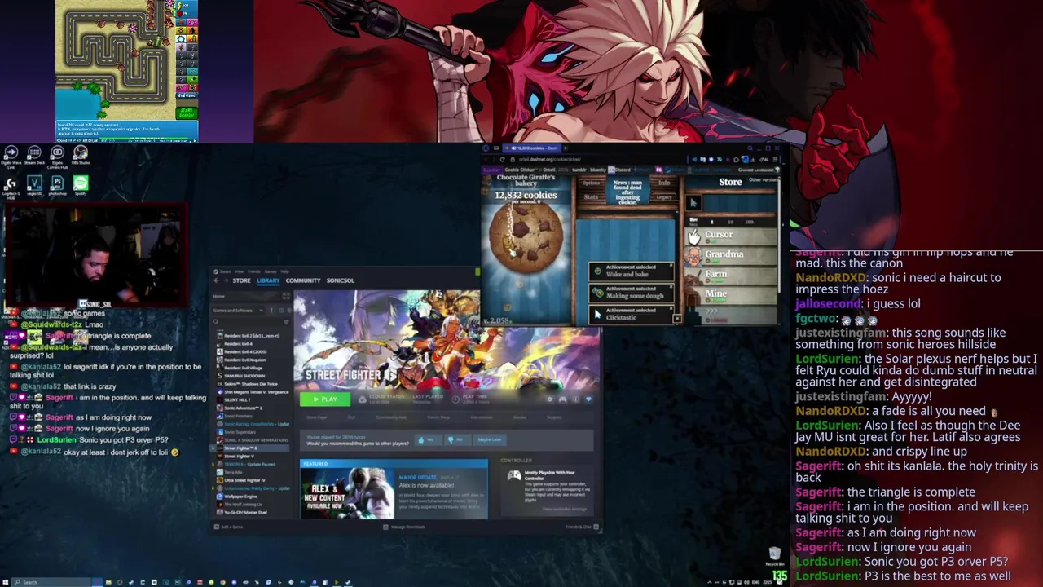Select Sonic Adventure 2 in Steam library
1043x587 pixels.
click(243, 408)
